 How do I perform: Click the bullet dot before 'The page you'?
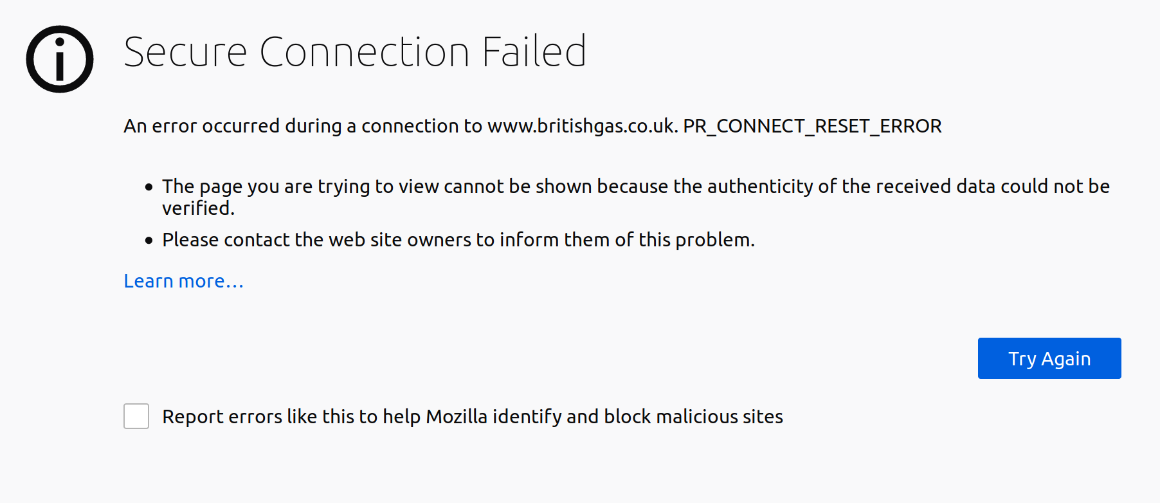coord(149,187)
